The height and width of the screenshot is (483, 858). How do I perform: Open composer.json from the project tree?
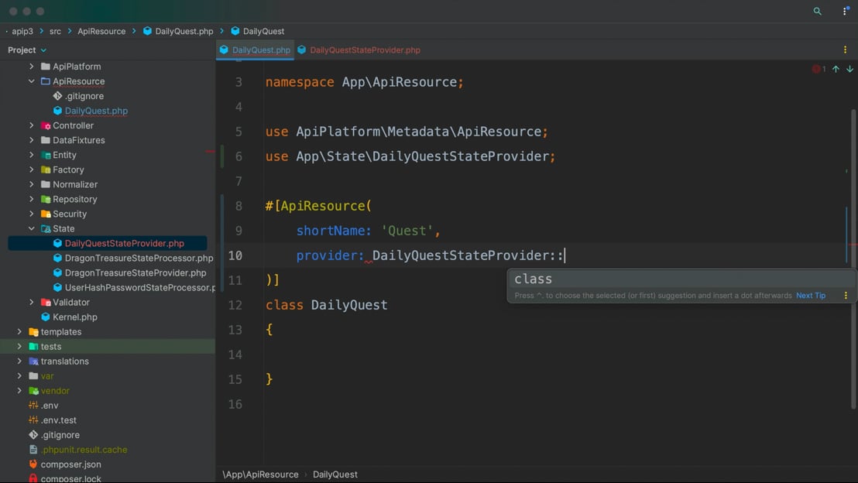pos(70,464)
